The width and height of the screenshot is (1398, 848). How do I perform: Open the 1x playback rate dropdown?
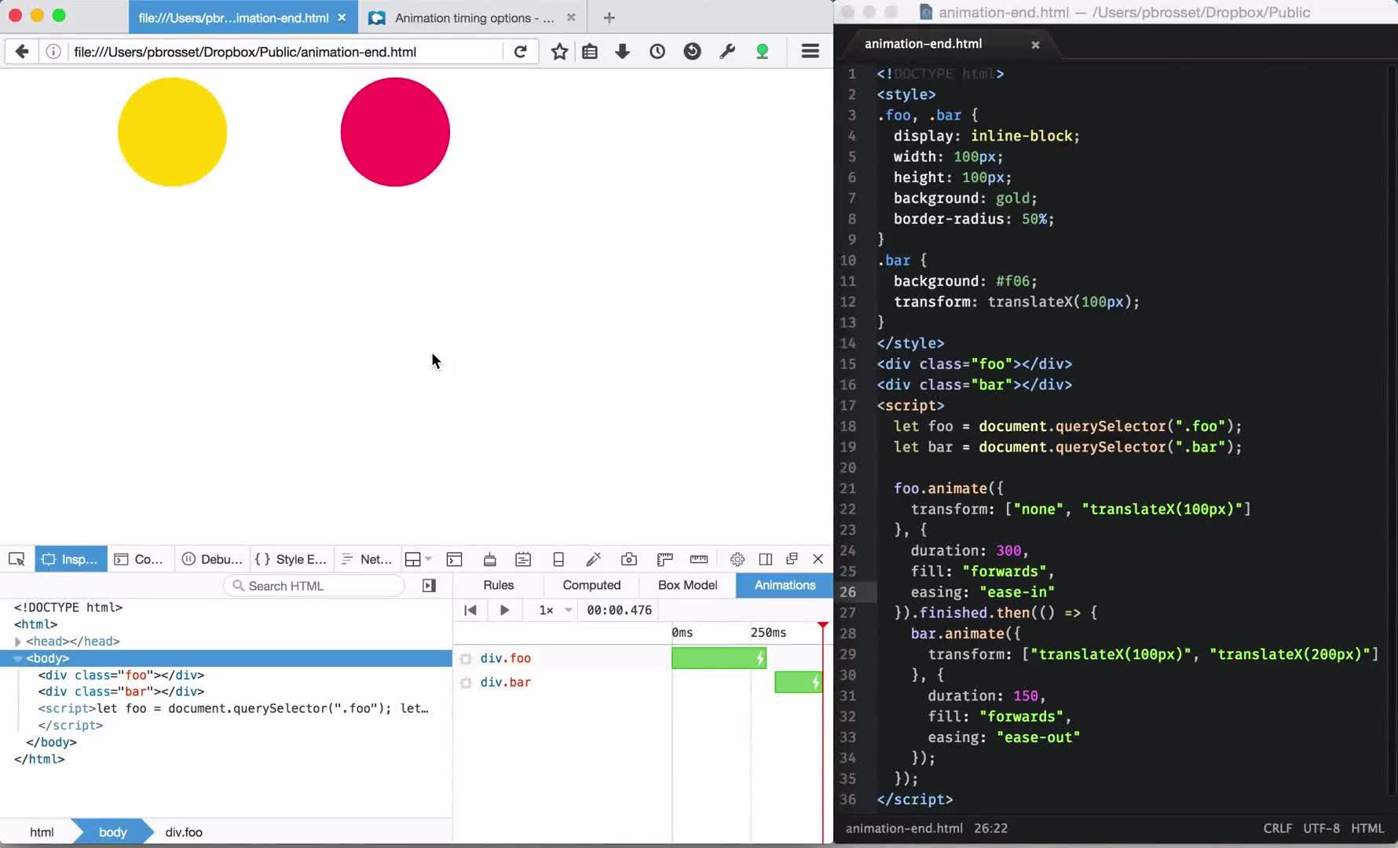[554, 610]
